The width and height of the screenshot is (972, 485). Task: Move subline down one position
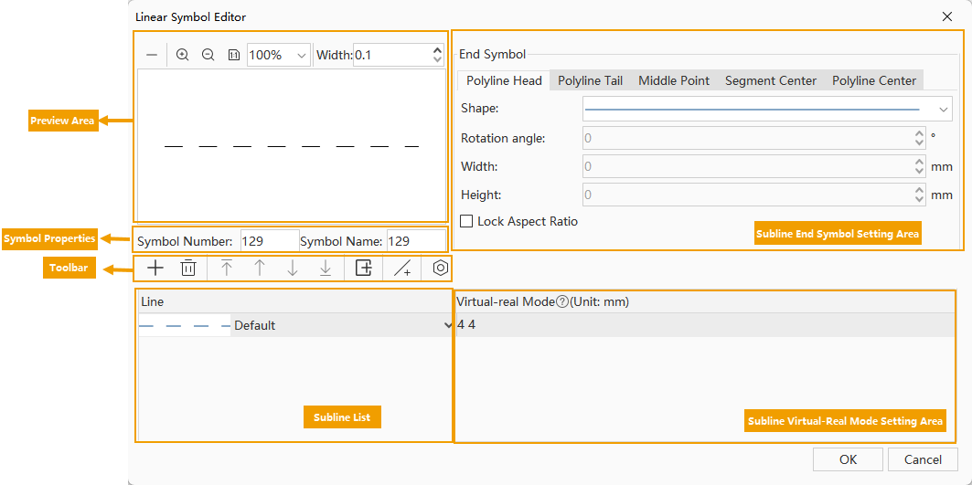pos(293,268)
